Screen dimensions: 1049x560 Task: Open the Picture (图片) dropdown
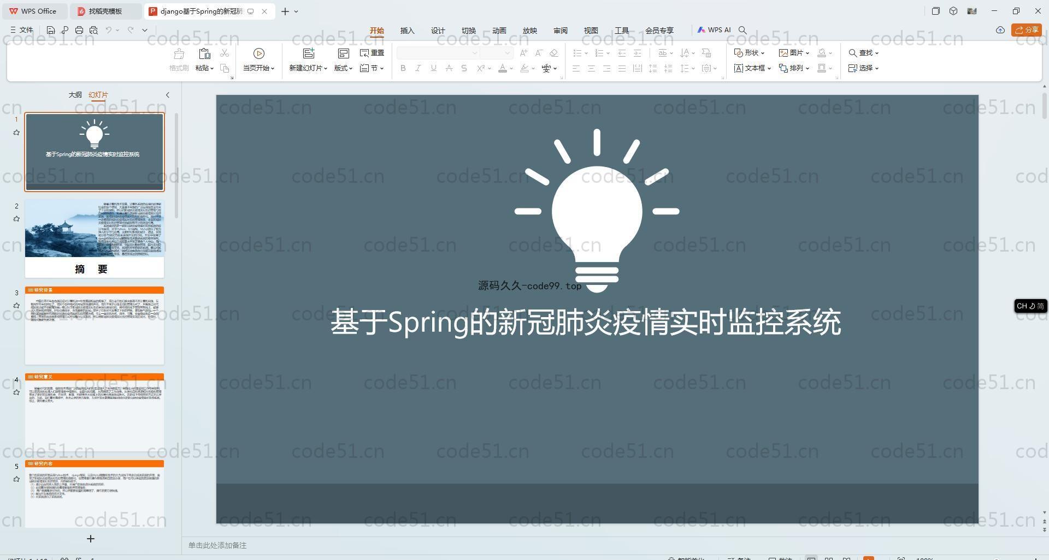[x=794, y=53]
